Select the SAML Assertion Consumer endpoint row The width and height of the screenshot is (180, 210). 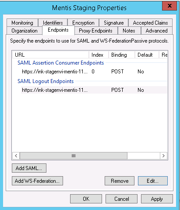(94, 72)
